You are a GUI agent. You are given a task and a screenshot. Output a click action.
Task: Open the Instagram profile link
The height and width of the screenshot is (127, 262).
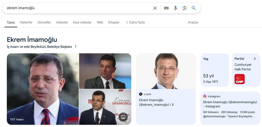click(230, 104)
